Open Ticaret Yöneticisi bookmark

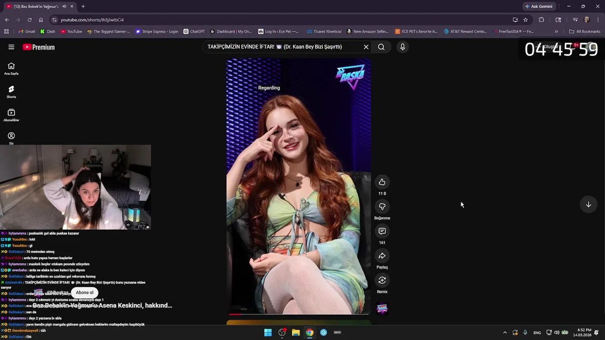324,32
